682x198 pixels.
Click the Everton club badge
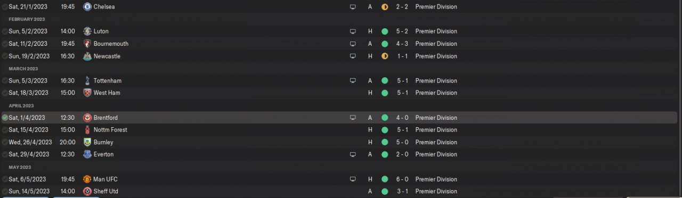point(87,154)
